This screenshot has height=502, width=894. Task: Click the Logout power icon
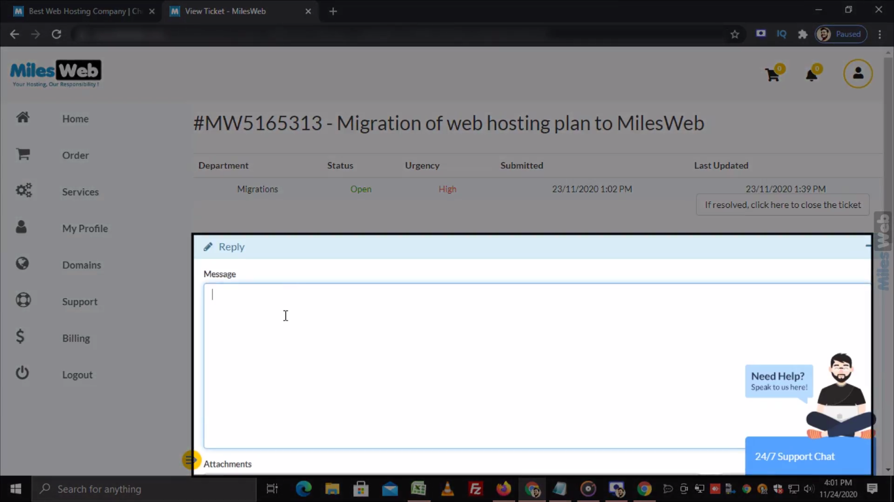coord(22,373)
